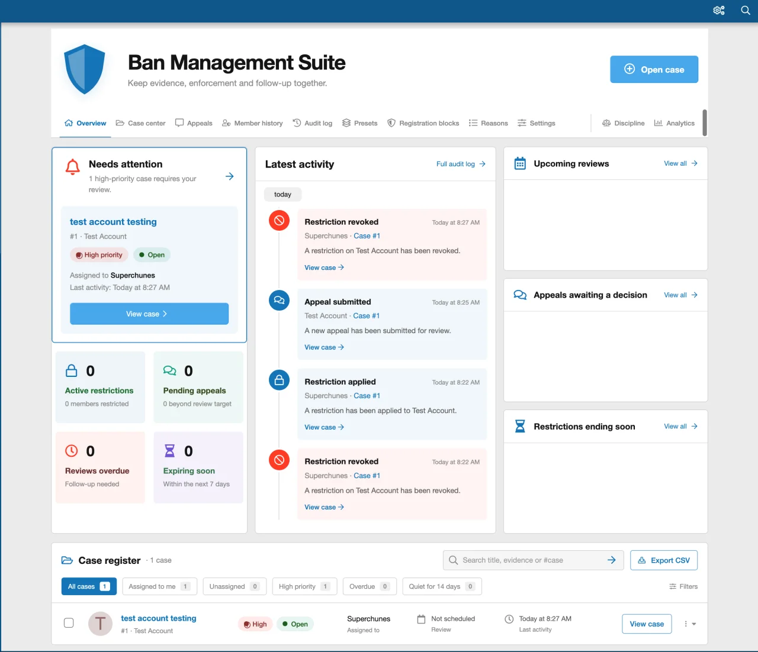Click the Reviews overdue clock icon
Image resolution: width=758 pixels, height=652 pixels.
point(71,451)
